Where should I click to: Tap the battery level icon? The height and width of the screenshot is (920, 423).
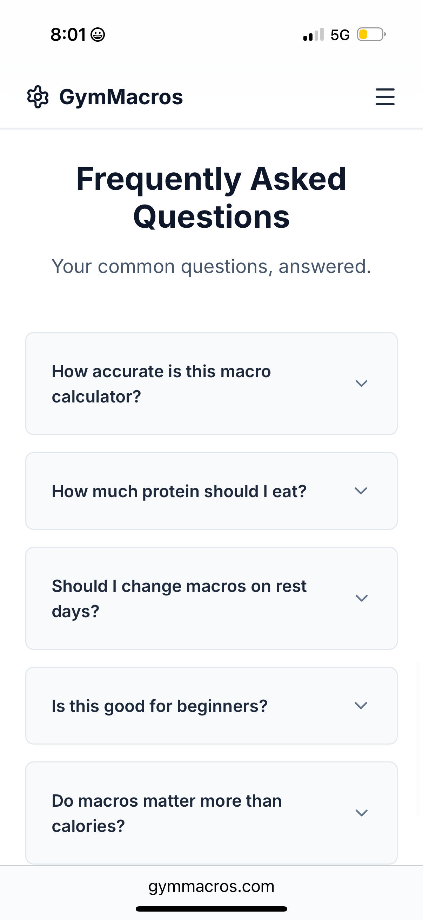pyautogui.click(x=369, y=34)
